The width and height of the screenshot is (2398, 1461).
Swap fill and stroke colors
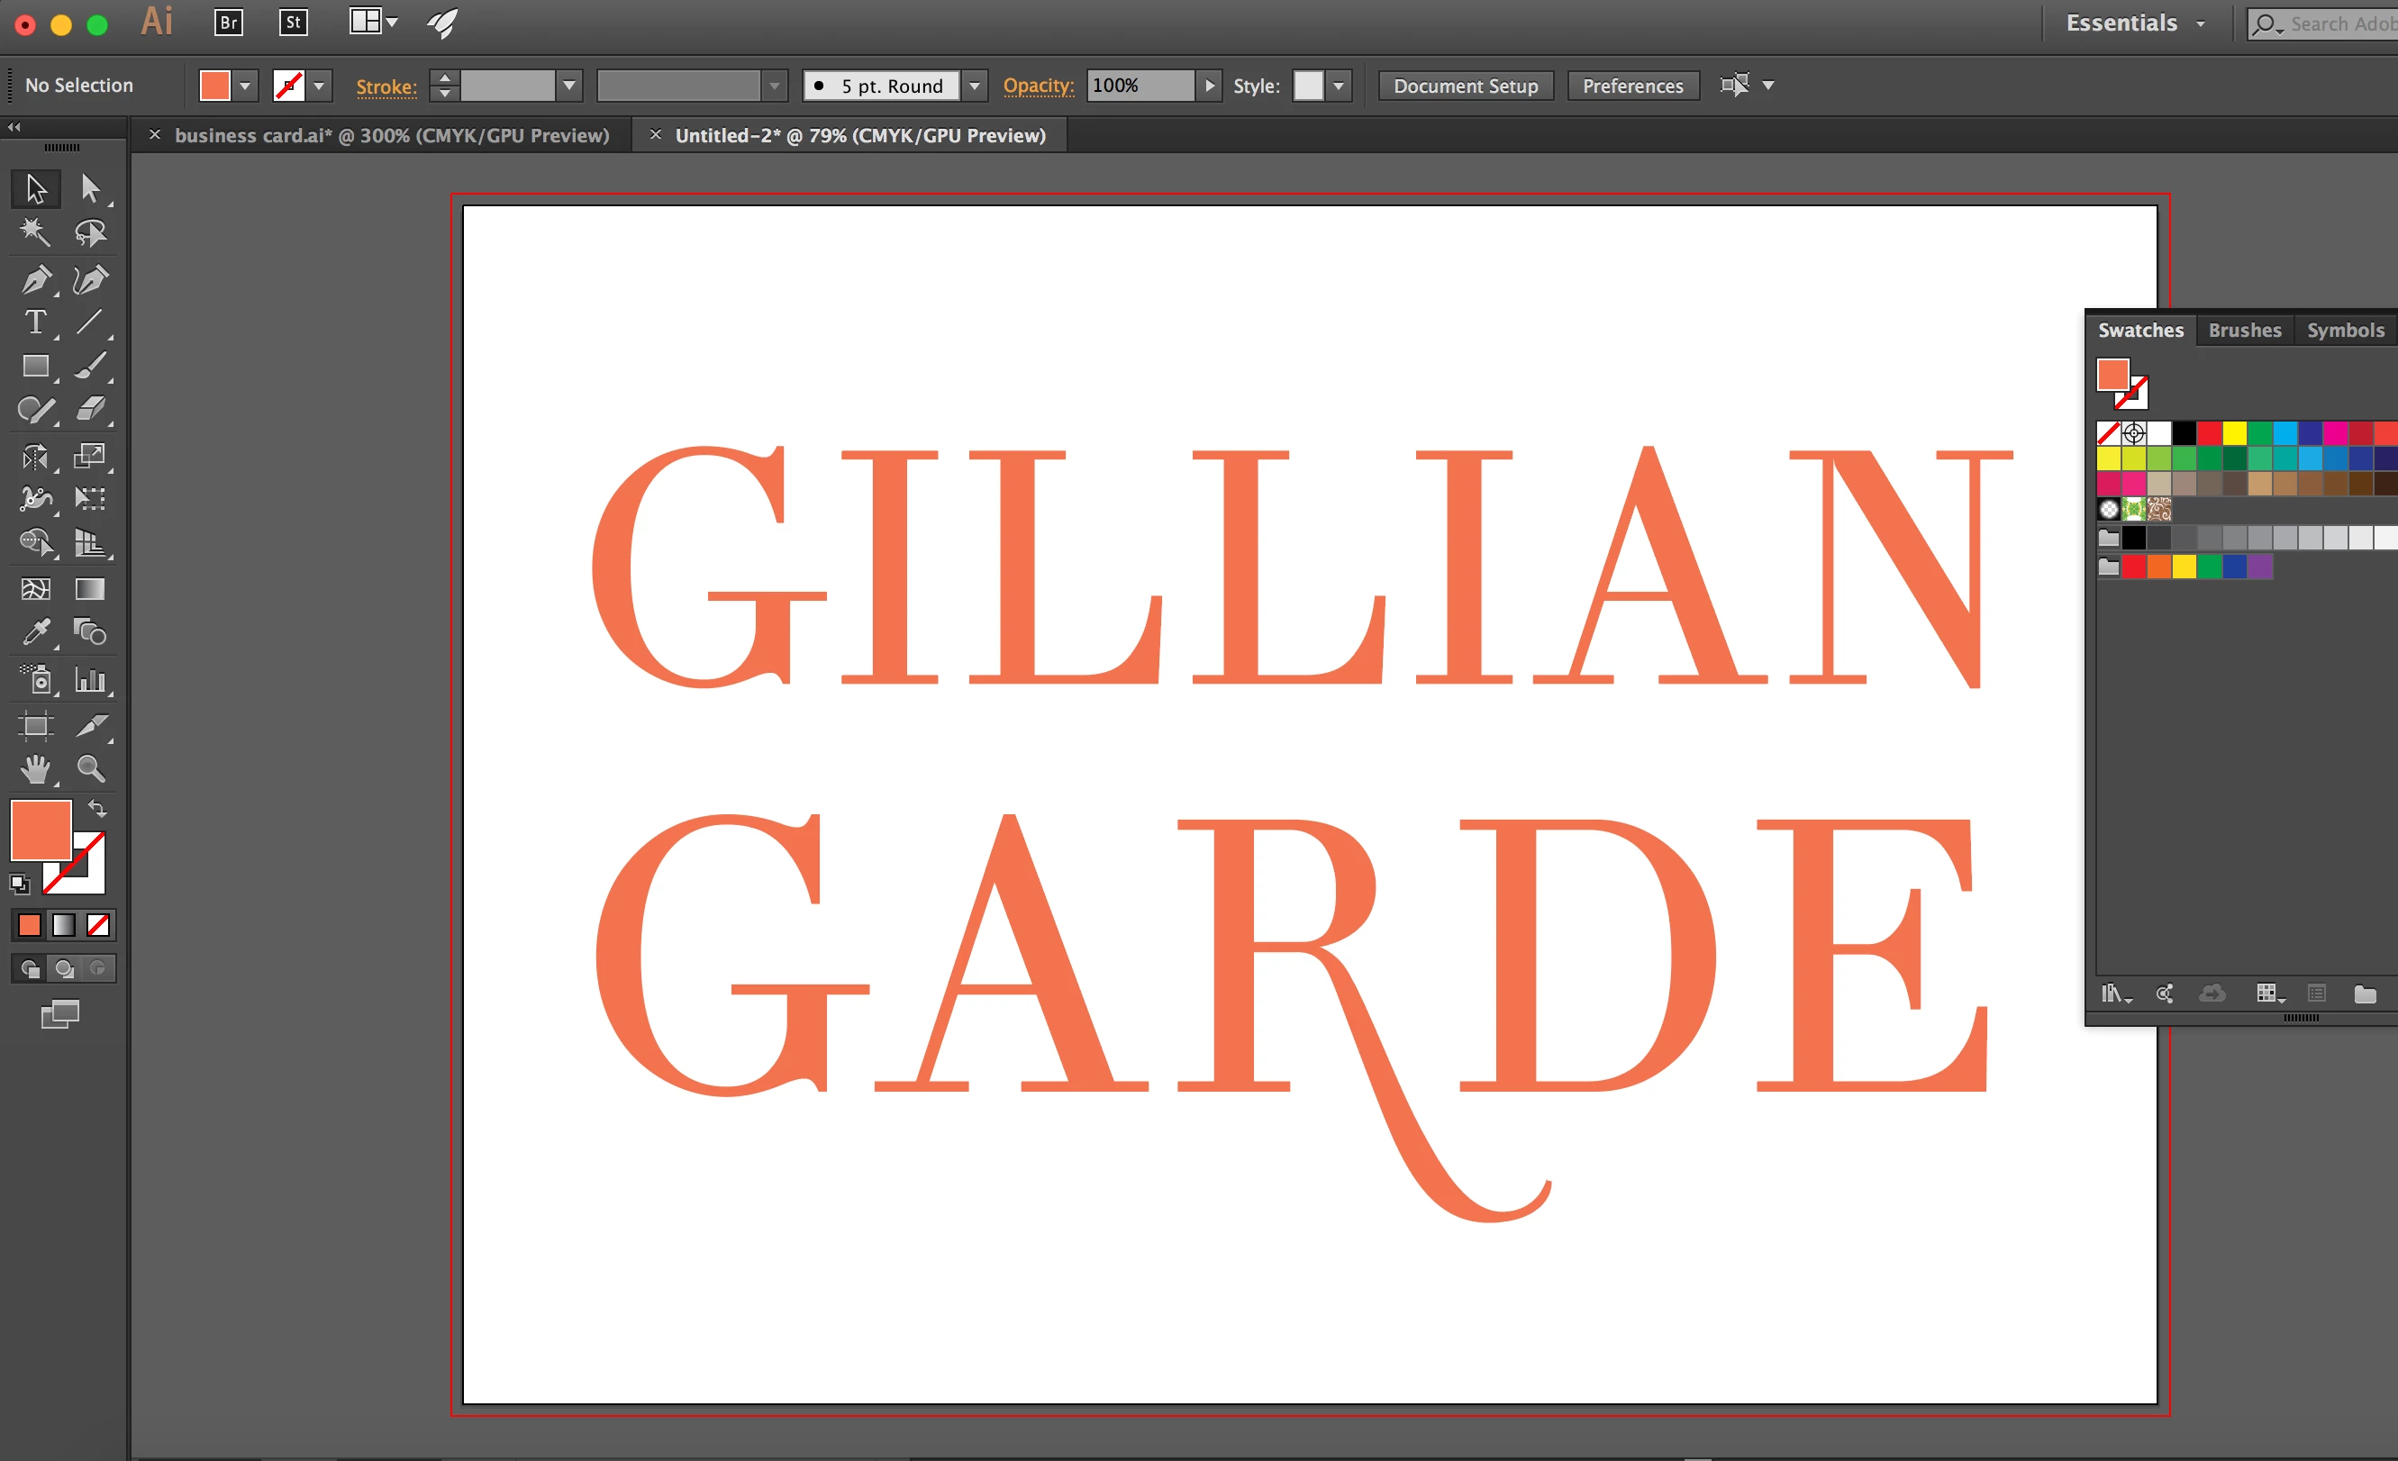click(x=97, y=808)
